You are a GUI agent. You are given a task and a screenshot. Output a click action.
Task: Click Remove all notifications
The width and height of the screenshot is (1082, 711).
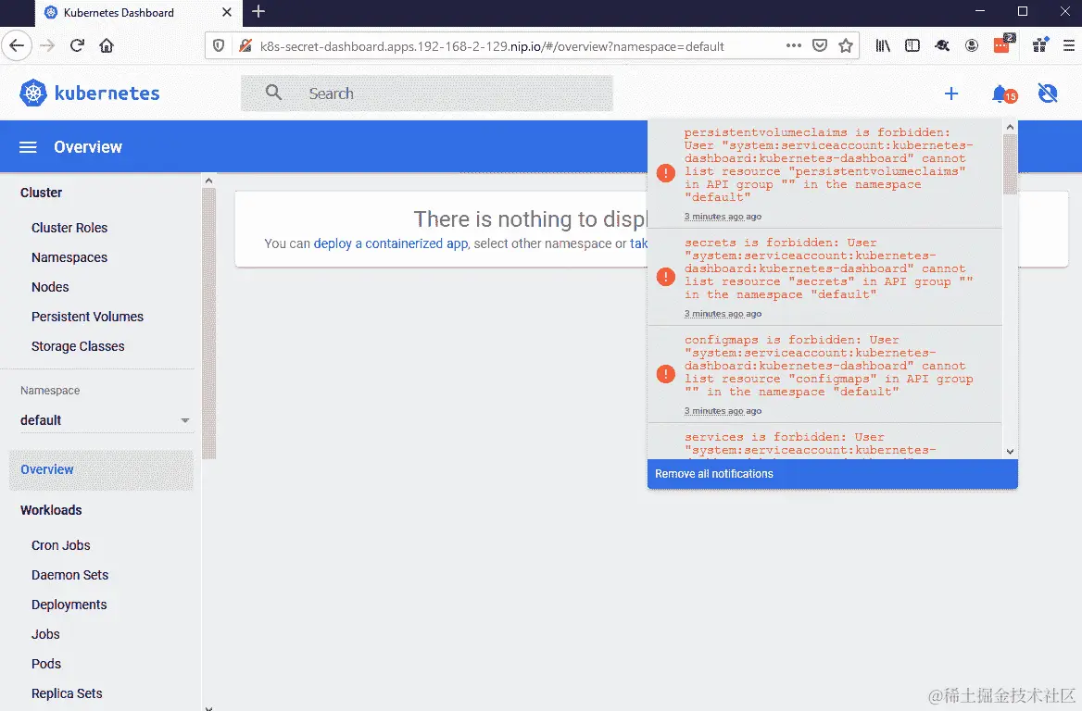713,473
